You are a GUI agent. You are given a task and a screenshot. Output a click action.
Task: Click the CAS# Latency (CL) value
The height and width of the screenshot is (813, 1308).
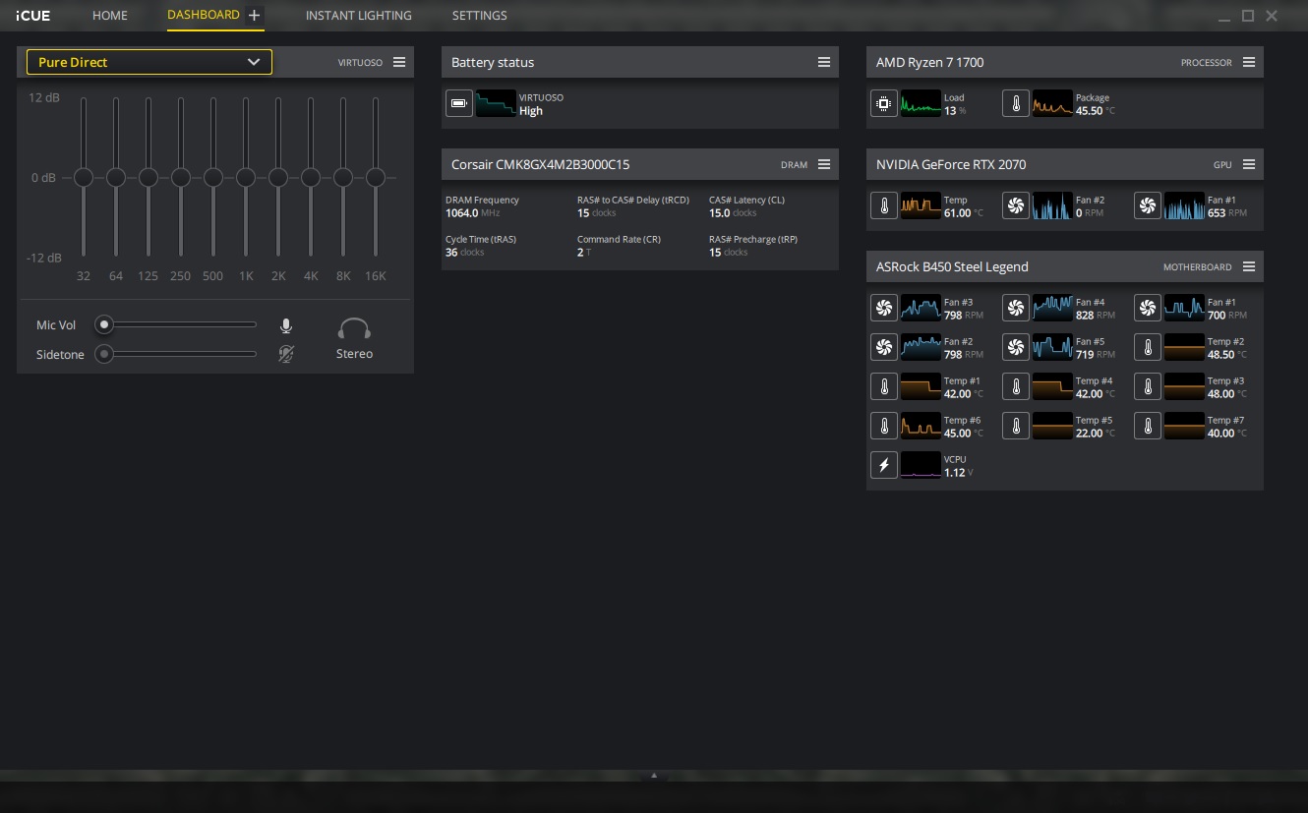[x=733, y=213]
